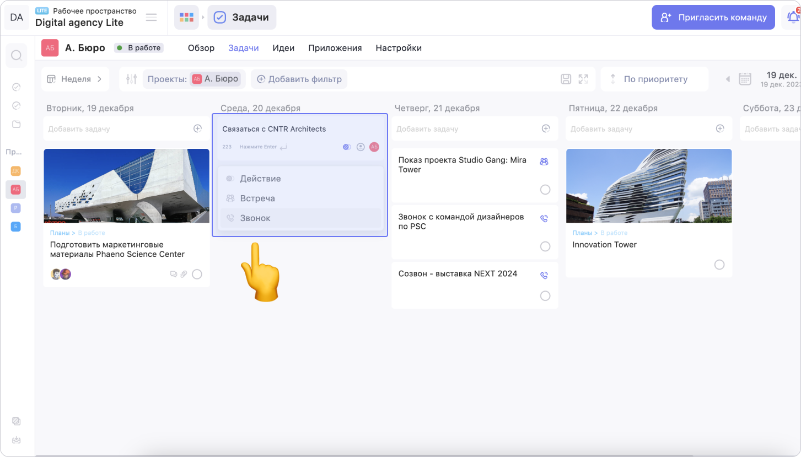The image size is (801, 457).
Task: Mark Phaeno Science Center task complete
Action: pyautogui.click(x=197, y=274)
